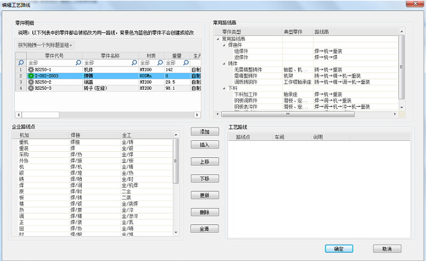Click the 插入 button
The width and height of the screenshot is (426, 261).
(x=205, y=145)
